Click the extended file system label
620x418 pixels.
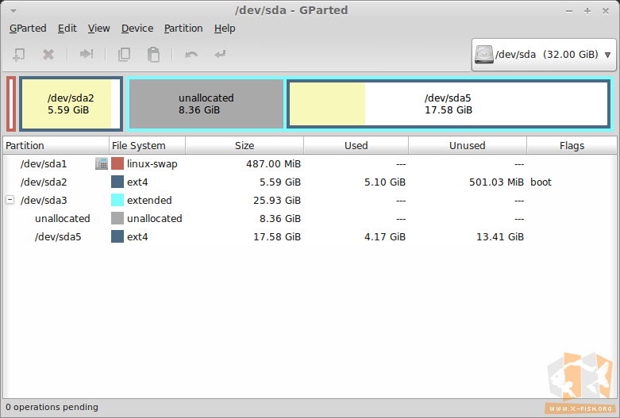[x=149, y=200]
